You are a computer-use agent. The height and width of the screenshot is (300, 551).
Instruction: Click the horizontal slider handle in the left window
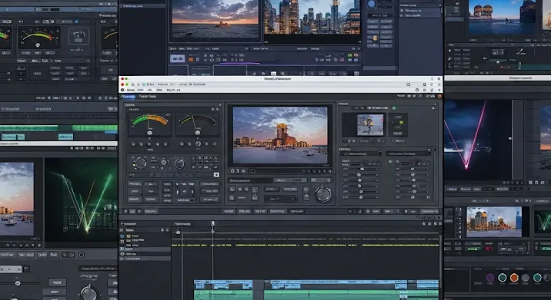pyautogui.click(x=18, y=283)
